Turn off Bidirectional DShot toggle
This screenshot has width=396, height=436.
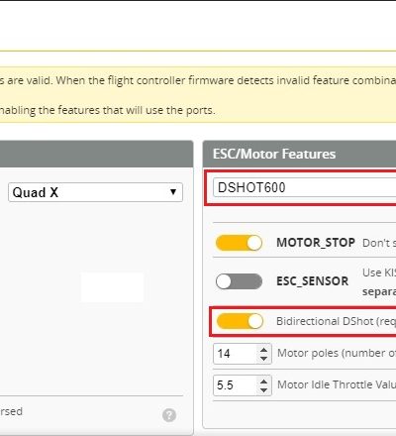(x=240, y=321)
